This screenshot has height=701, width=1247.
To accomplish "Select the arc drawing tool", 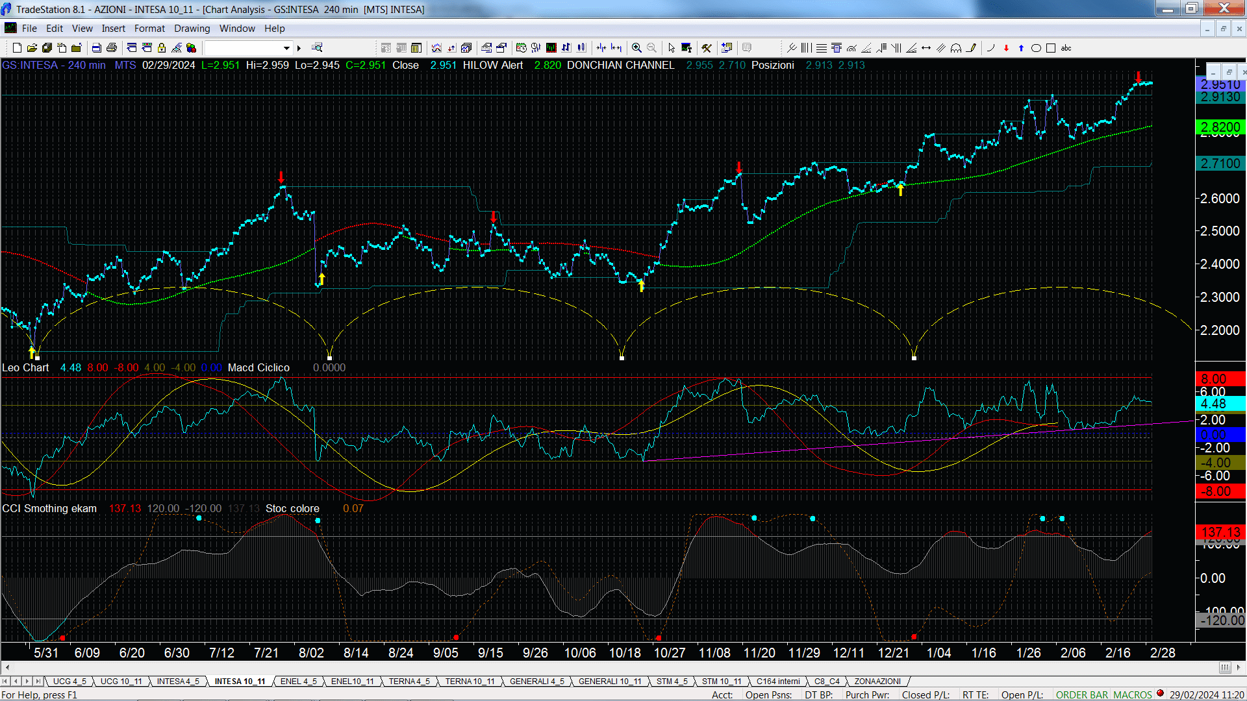I will pyautogui.click(x=991, y=48).
